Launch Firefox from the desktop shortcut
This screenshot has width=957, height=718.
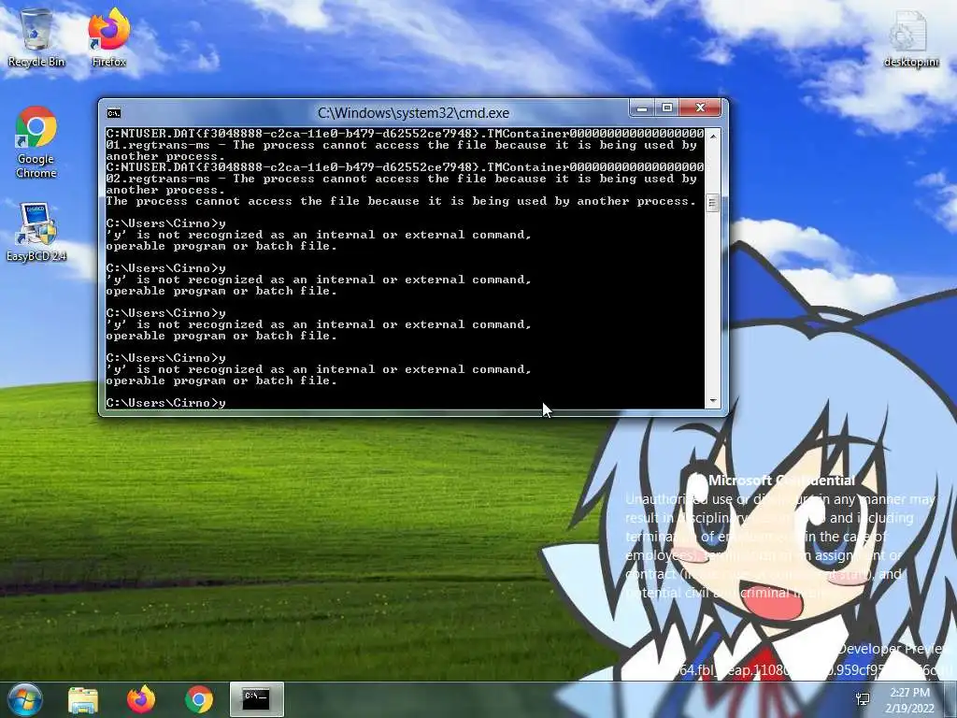(108, 36)
